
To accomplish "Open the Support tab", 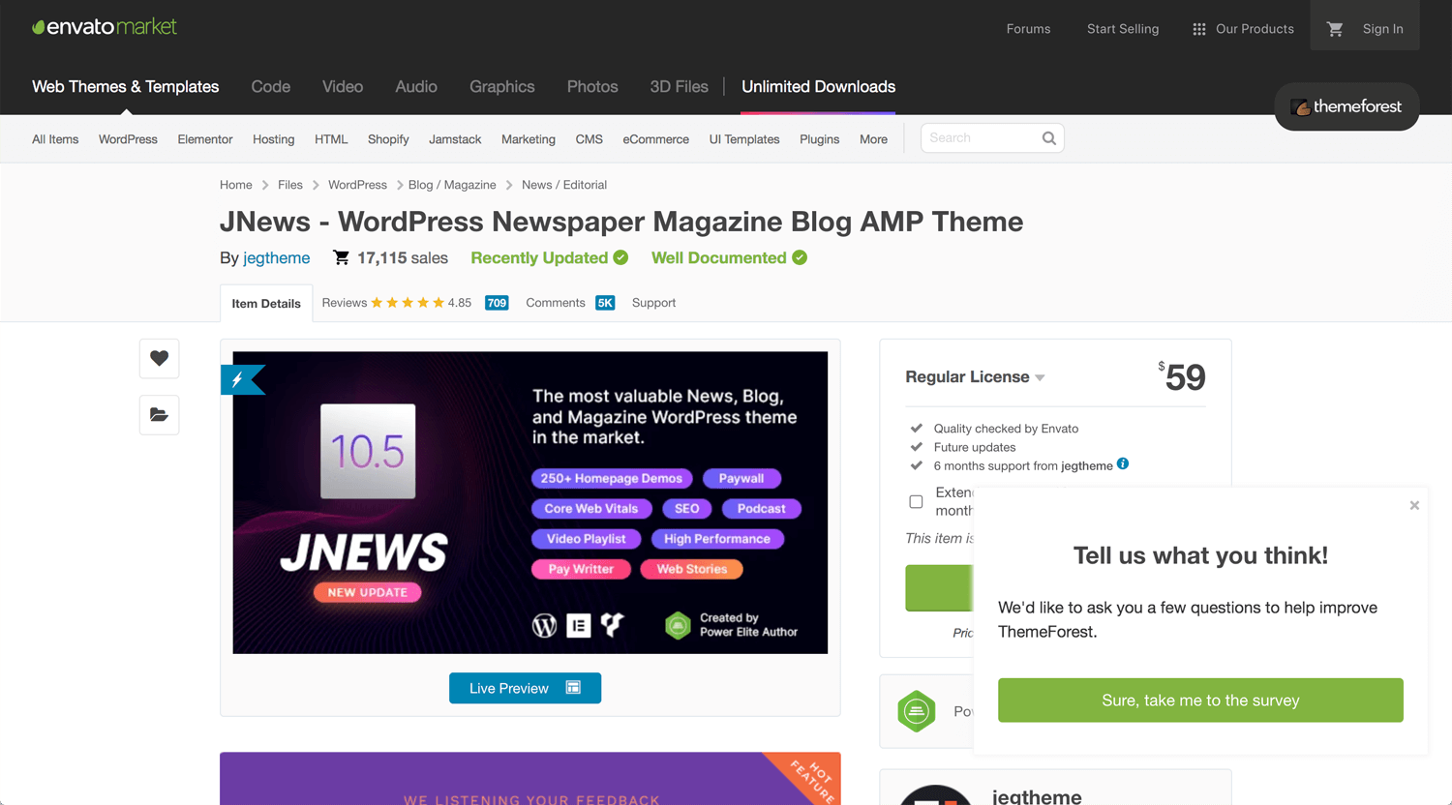I will pos(653,303).
